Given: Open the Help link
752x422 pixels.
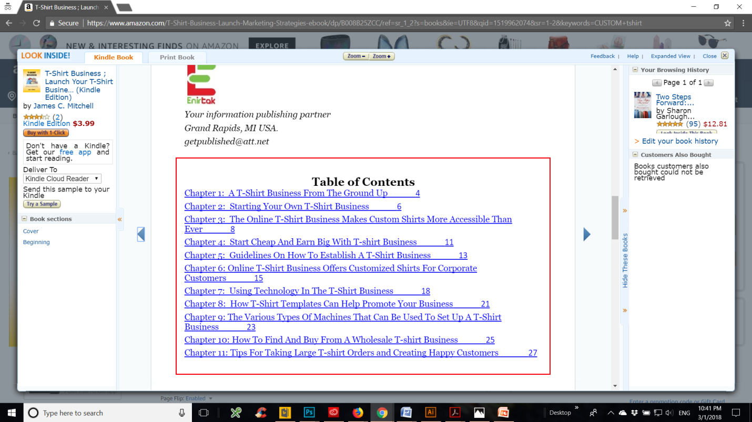Looking at the screenshot, I should pos(633,56).
